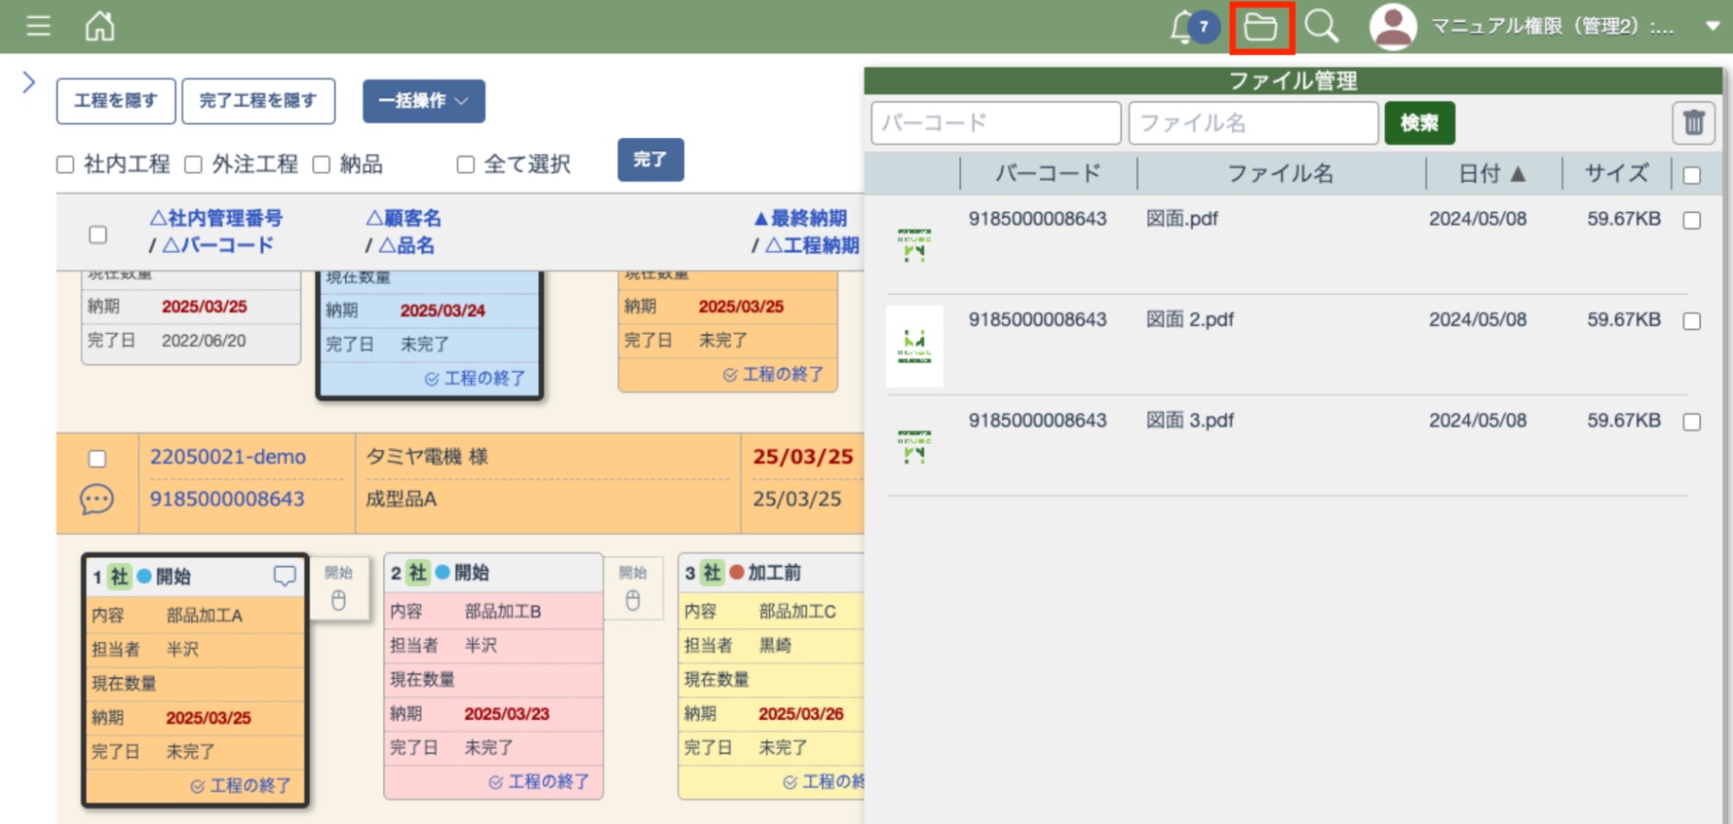Expand the 一括操作 dropdown
This screenshot has width=1733, height=824.
coord(423,100)
